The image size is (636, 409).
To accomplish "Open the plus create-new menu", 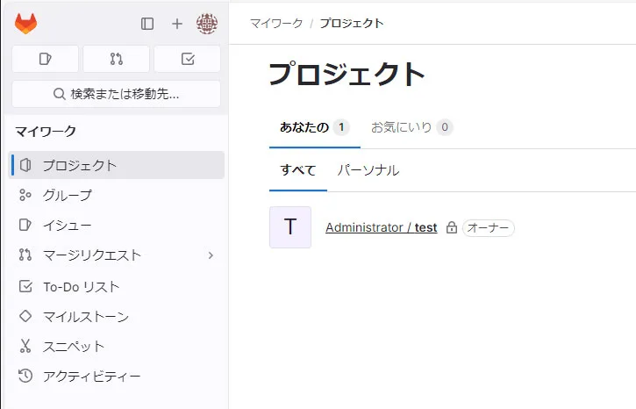I will tap(177, 24).
